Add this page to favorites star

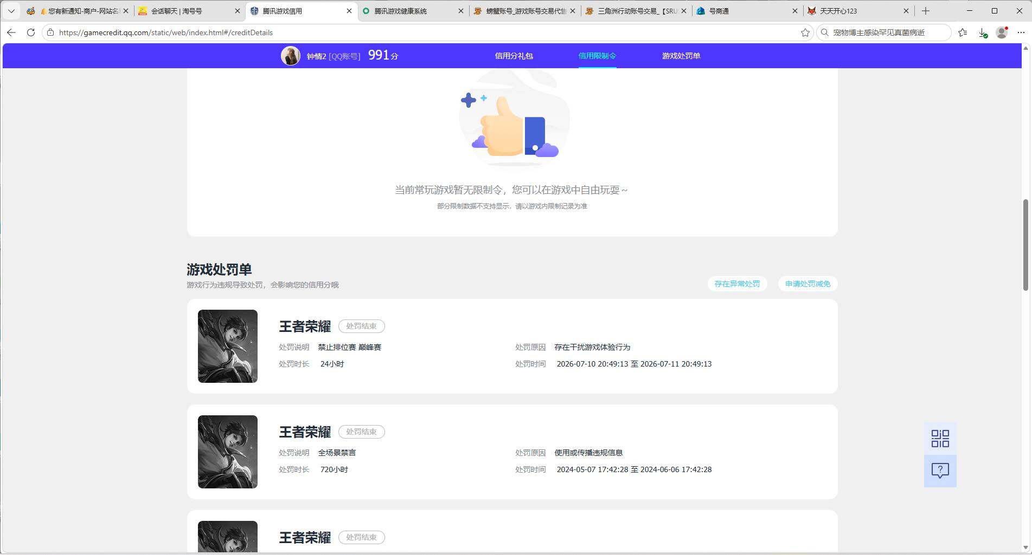pyautogui.click(x=805, y=32)
